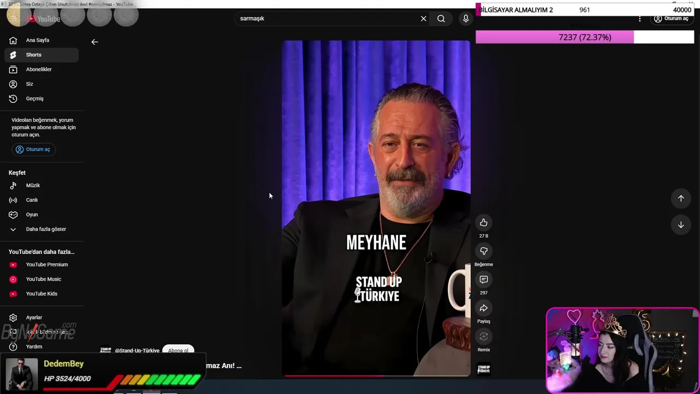The width and height of the screenshot is (700, 394).
Task: Open Yardım help icon
Action: tap(13, 346)
